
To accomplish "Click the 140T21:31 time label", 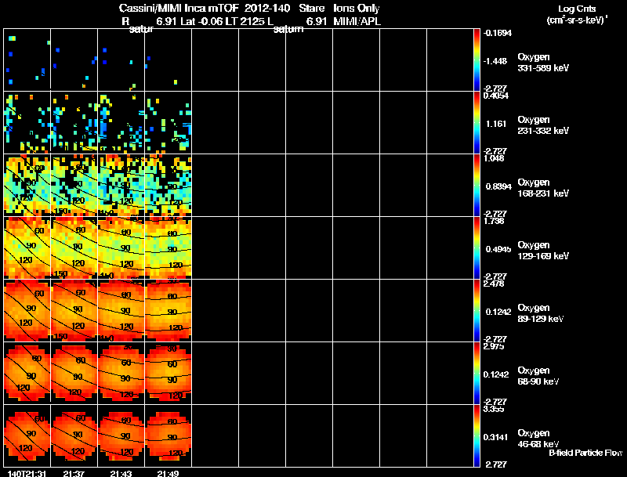I will 27,474.
